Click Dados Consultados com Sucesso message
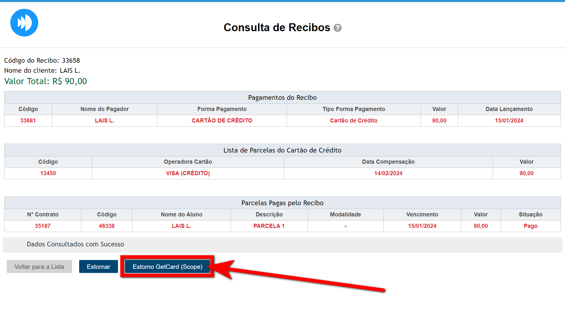Viewport: 565px width, 318px height. [x=75, y=244]
